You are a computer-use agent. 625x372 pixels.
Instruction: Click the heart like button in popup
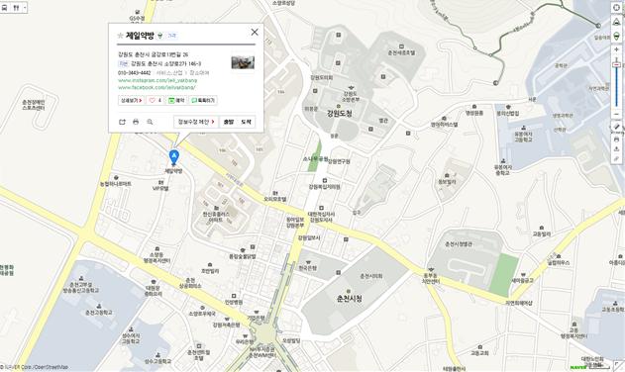[156, 100]
